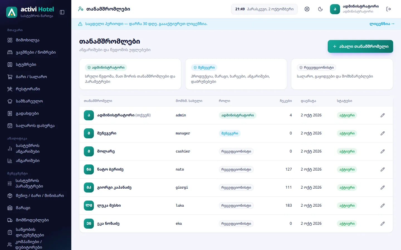Click the ადმინისტრატორი role description card

[x=130, y=74]
